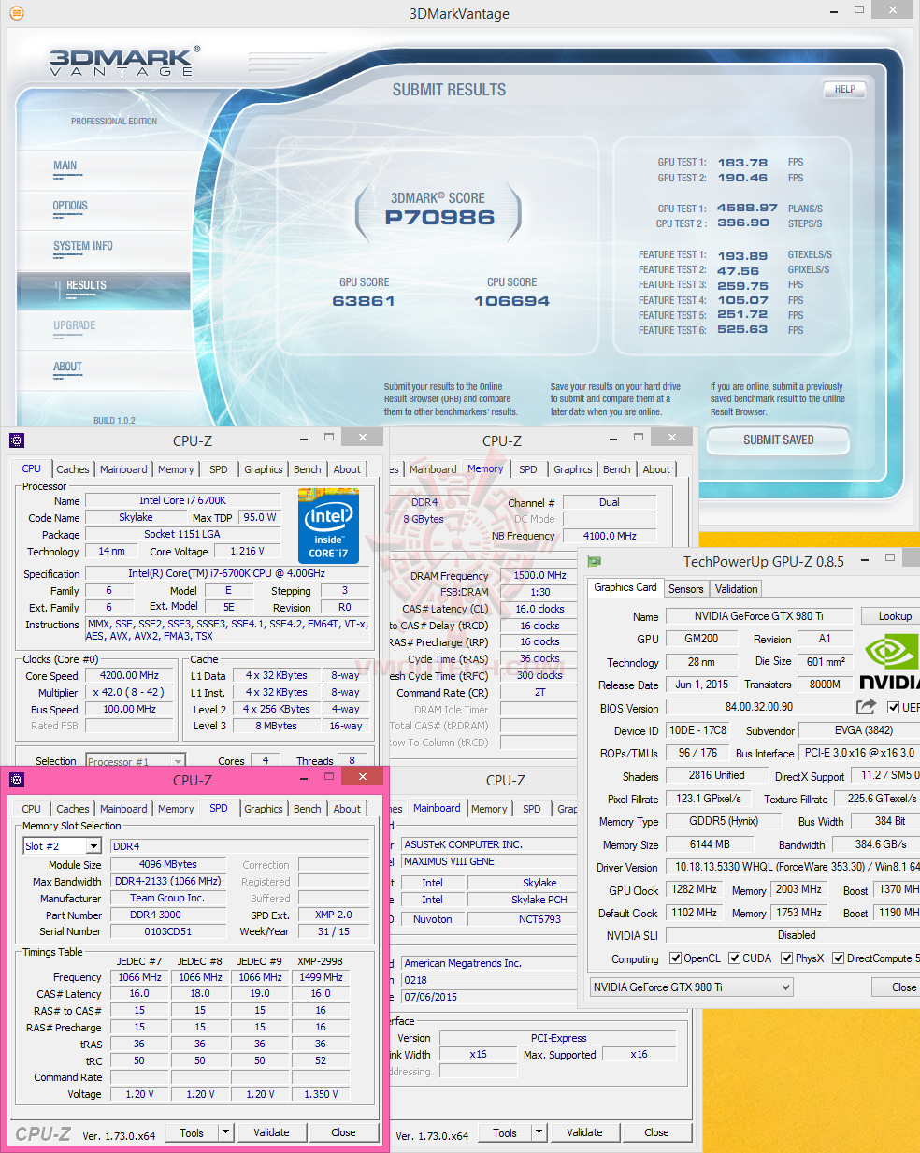The image size is (920, 1153).
Task: Click the SUBMIT SAVED button
Action: (778, 440)
